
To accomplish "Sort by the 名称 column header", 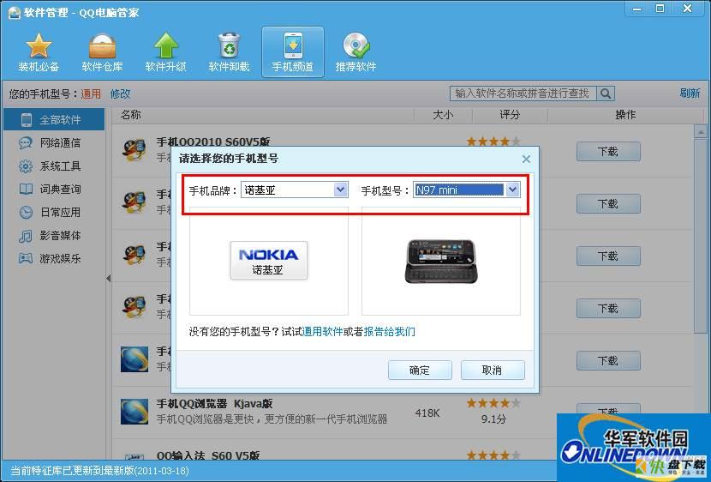I will (x=130, y=115).
